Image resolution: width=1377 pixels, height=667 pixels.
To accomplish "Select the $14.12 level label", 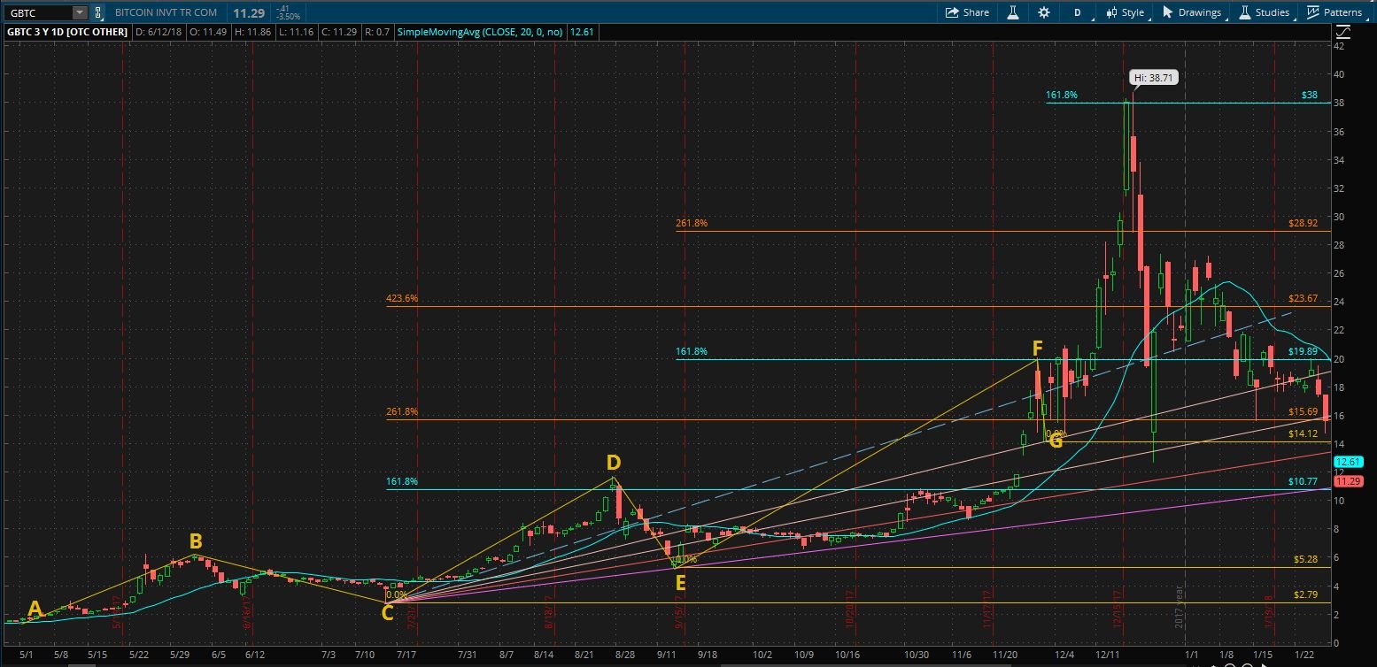I will pyautogui.click(x=1304, y=433).
